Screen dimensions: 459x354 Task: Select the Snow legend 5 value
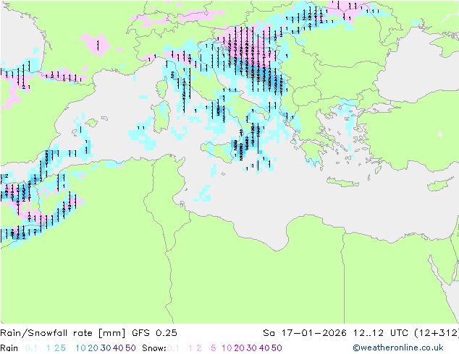[x=214, y=348]
